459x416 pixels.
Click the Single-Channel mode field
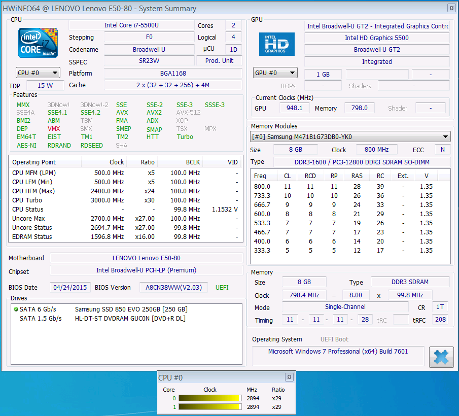click(x=345, y=307)
